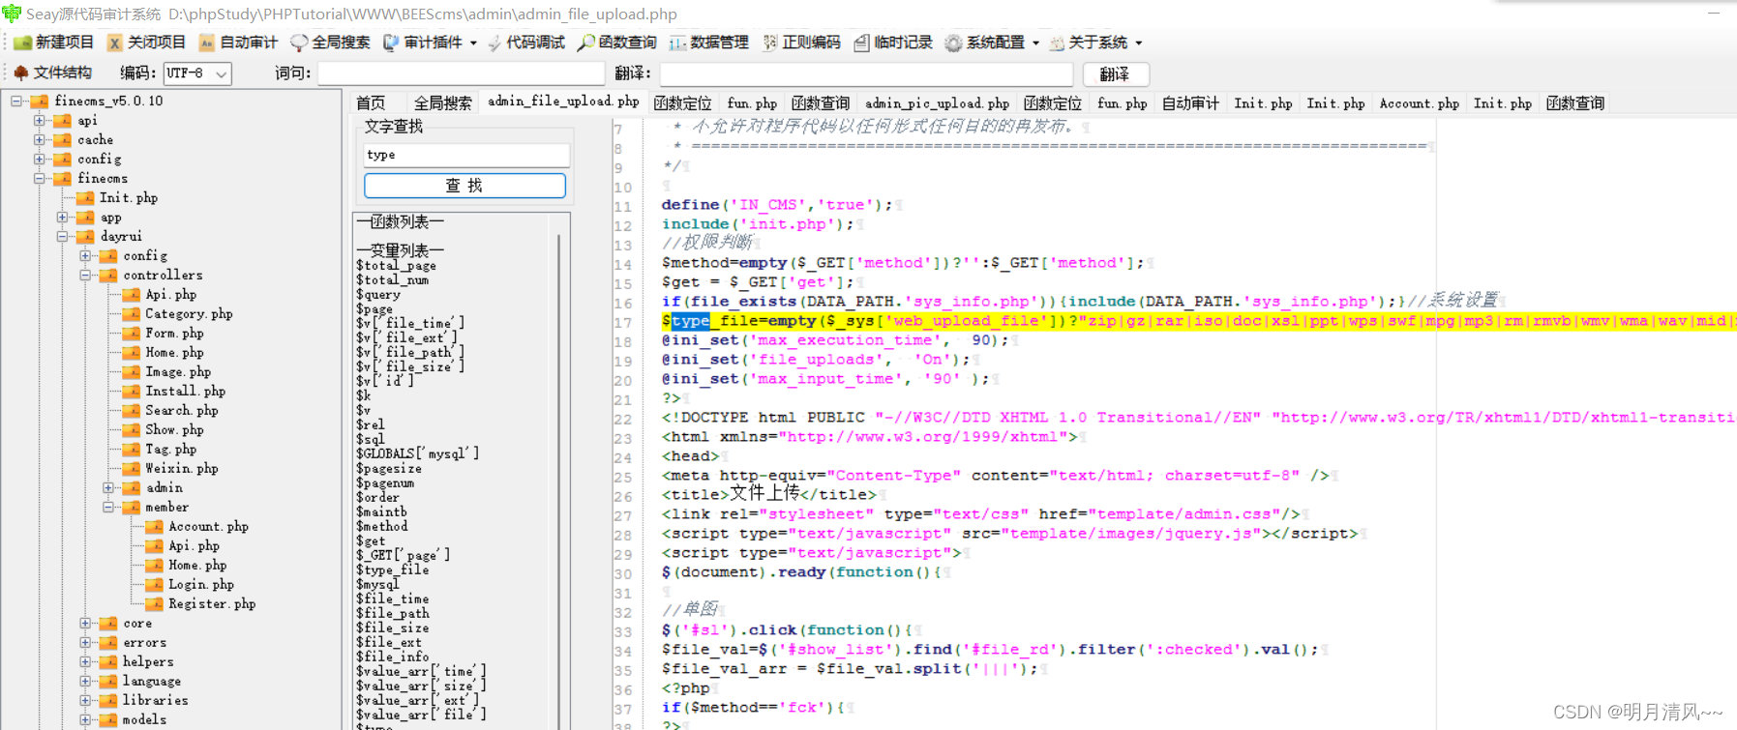Click the 翻译 result text field

(x=866, y=73)
